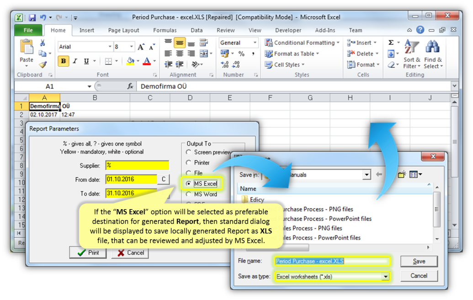Viewport: 473px width, 300px height.
Task: Open the View ribbon tab
Action: [x=255, y=30]
